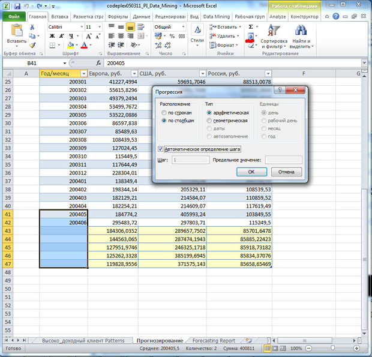
Task: Toggle 'Автоматическое определение шага' checkbox
Action: (160, 149)
